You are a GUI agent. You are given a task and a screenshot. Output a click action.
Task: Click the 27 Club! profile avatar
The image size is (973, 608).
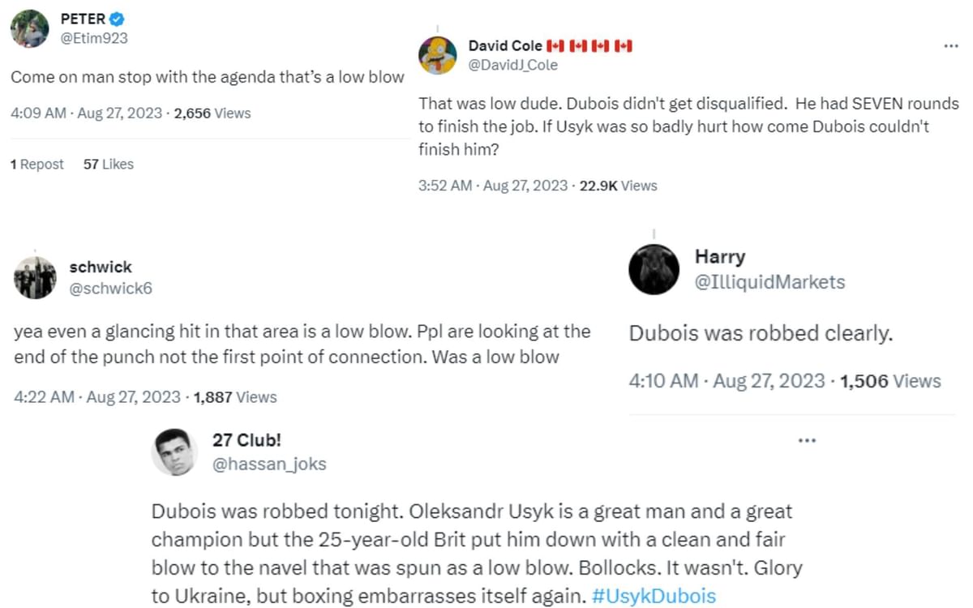[175, 451]
